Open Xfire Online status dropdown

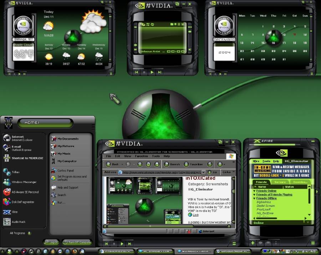pos(307,222)
